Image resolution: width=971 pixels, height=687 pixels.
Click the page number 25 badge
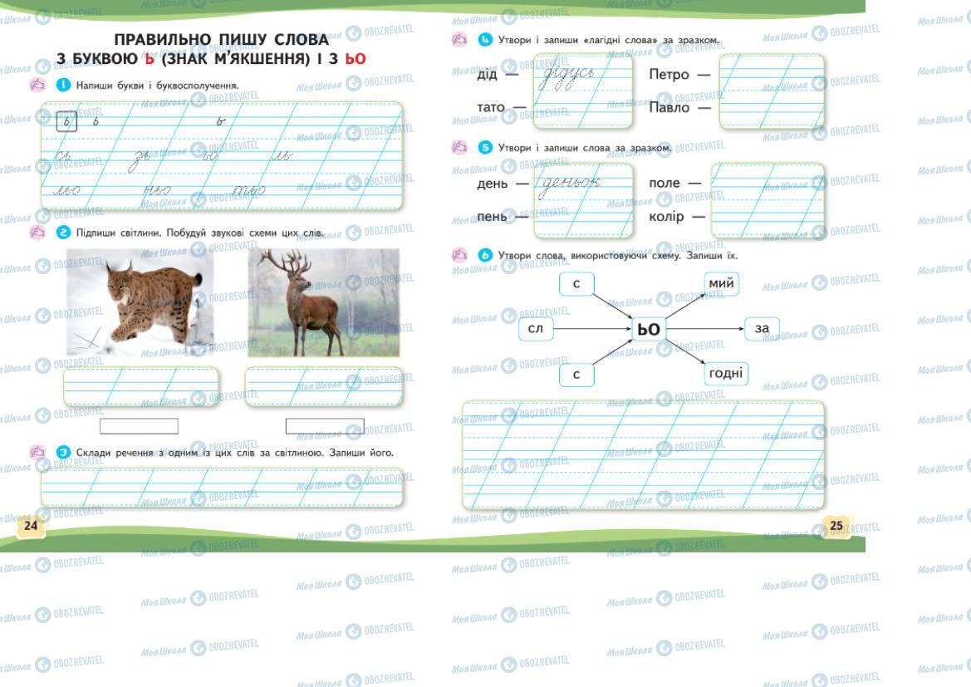(x=836, y=525)
